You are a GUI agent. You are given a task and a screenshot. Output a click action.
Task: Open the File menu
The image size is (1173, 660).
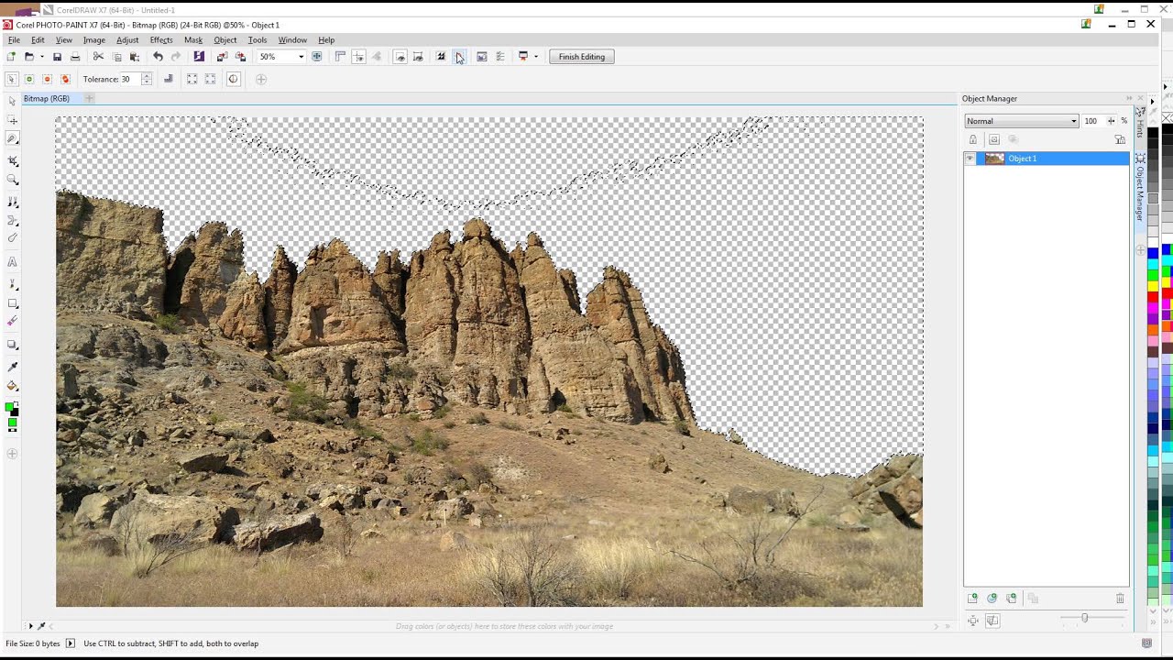pyautogui.click(x=14, y=40)
